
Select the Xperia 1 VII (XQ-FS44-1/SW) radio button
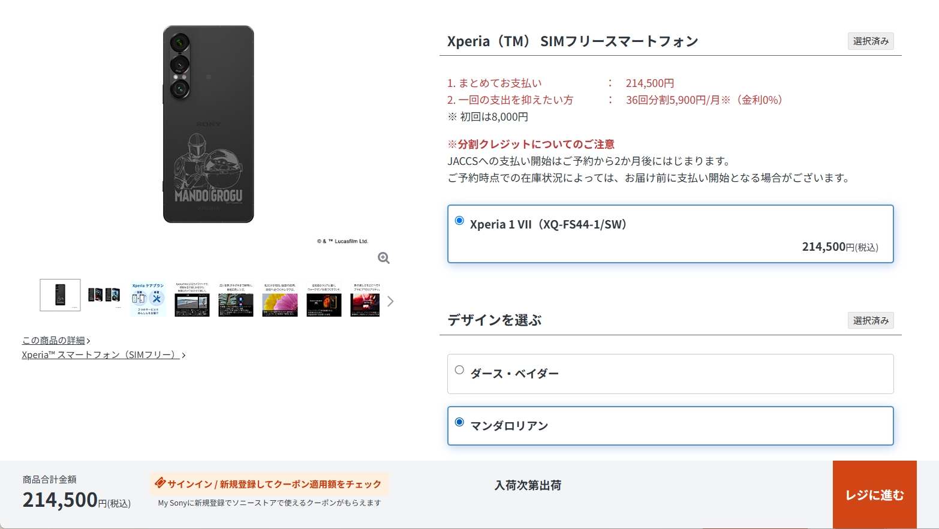pos(459,221)
